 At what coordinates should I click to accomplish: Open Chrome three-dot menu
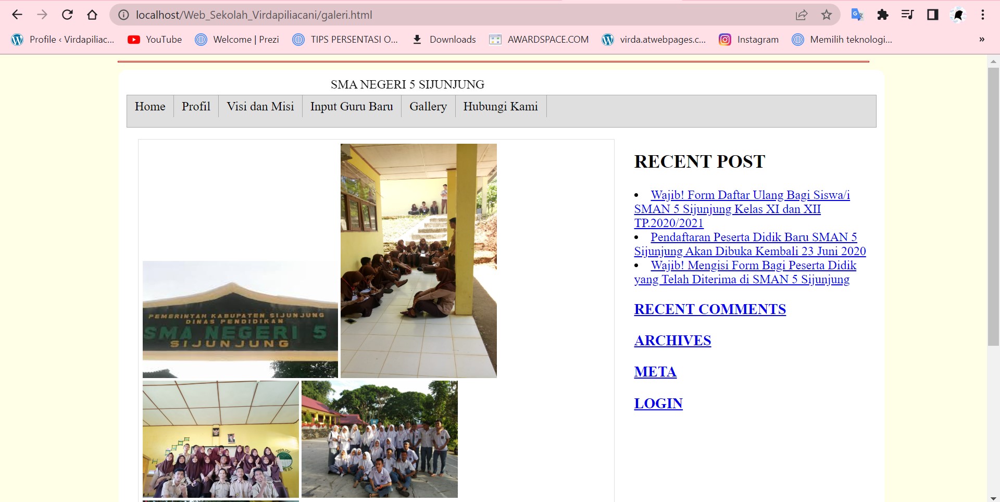983,15
